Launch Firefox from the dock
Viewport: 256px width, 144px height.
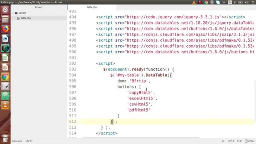(x=5, y=29)
